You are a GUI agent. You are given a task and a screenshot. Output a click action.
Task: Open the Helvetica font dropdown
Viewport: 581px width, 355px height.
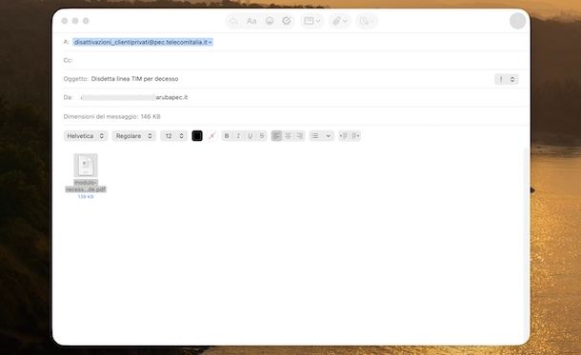click(x=86, y=136)
